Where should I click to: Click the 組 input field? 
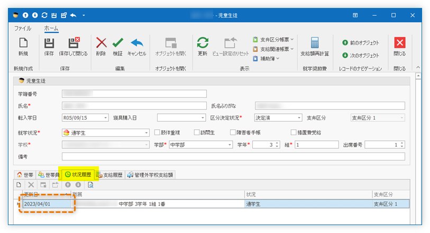pyautogui.click(x=317, y=145)
